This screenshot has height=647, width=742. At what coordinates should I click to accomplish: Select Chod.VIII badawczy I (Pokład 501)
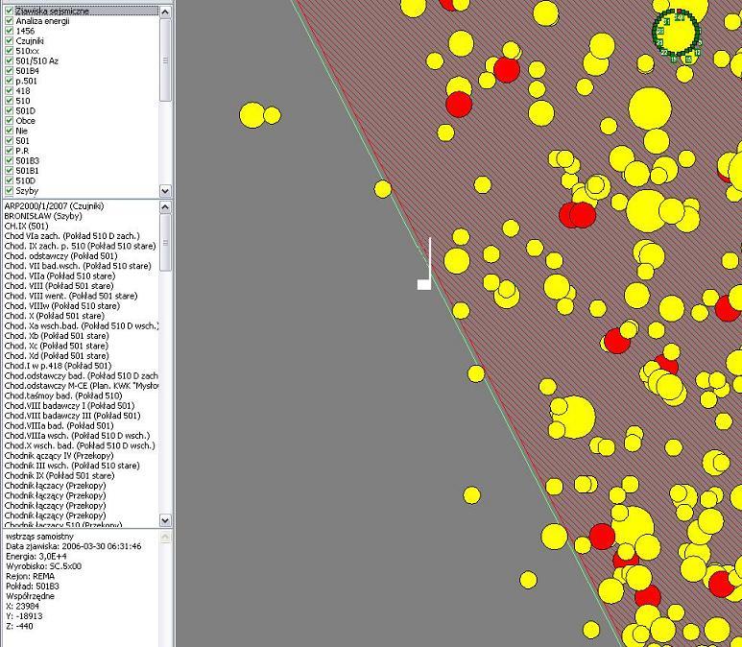[69, 406]
